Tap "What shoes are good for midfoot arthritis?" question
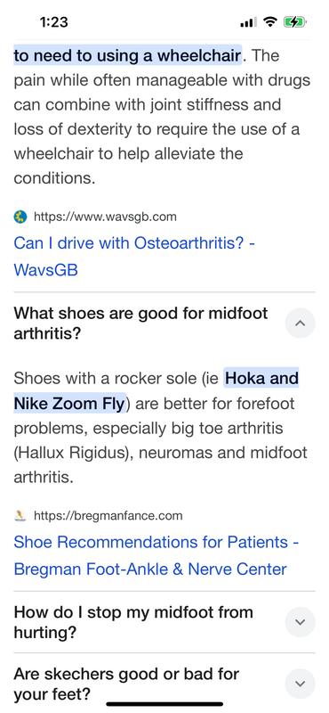Viewport: 329px width, 713px height. (x=140, y=324)
